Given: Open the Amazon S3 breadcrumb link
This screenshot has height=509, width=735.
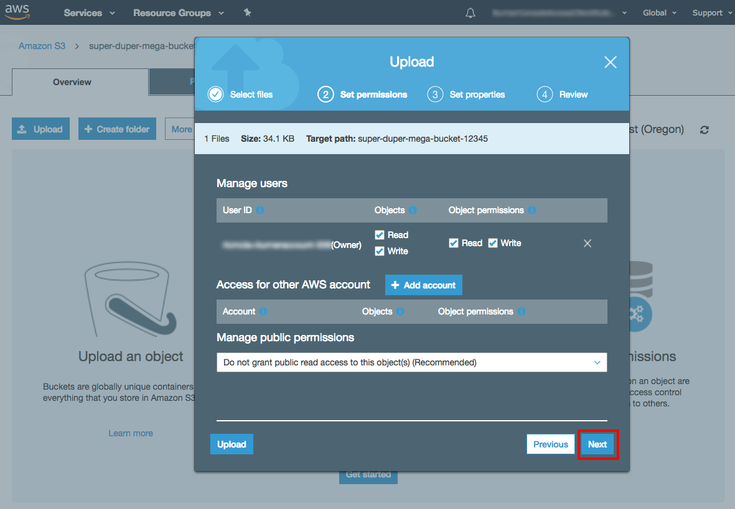Looking at the screenshot, I should pos(42,46).
